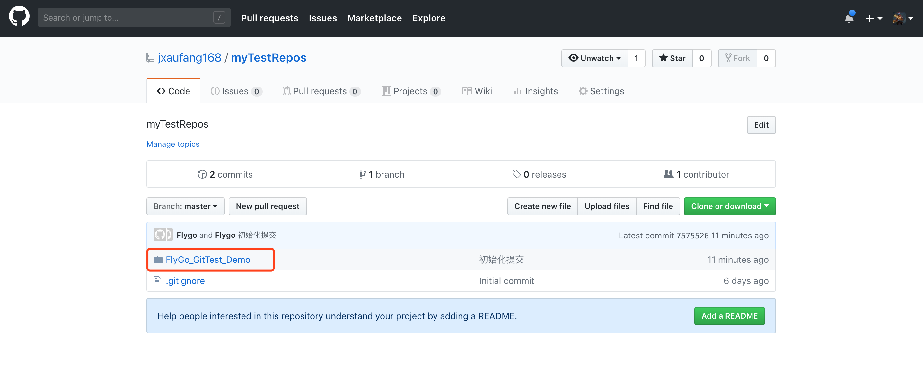Open the notifications bell
The image size is (923, 373).
848,18
